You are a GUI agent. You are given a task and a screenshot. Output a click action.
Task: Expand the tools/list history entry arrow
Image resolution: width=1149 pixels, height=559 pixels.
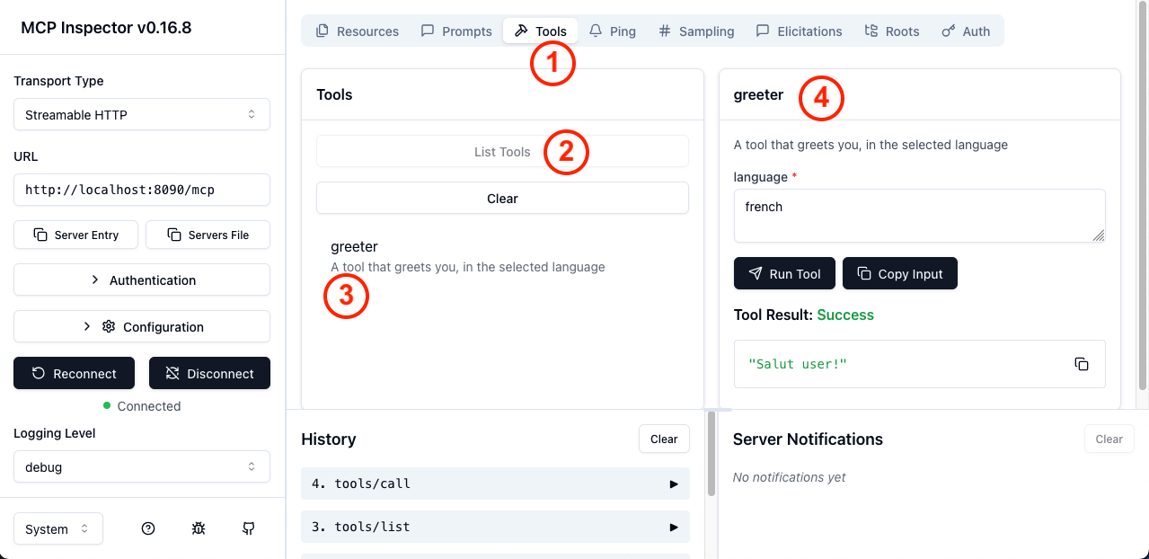pyautogui.click(x=674, y=527)
